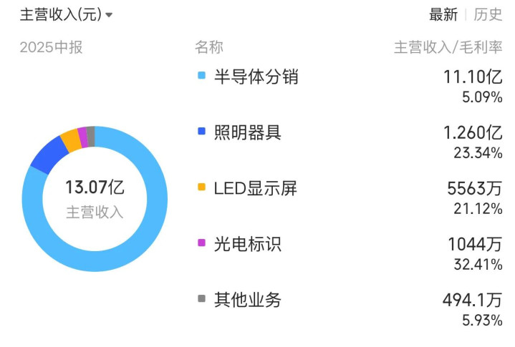The height and width of the screenshot is (347, 515).
Task: Click the 11.10亿 revenue value
Action: tap(473, 76)
